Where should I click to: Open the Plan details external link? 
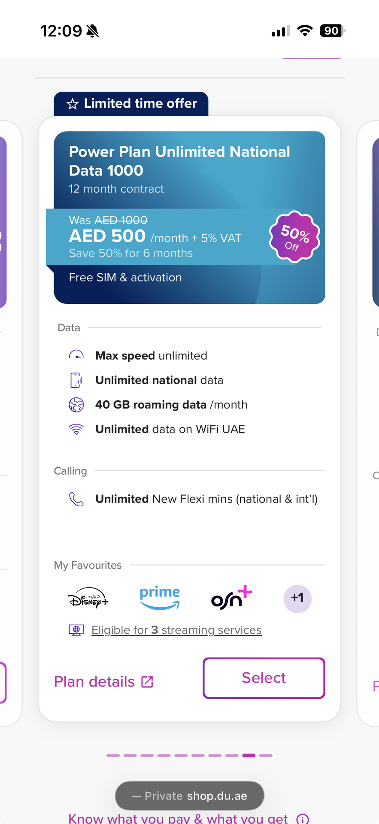coord(103,682)
